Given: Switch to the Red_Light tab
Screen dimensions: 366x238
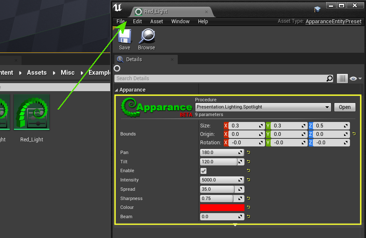Looking at the screenshot, I should [x=156, y=11].
